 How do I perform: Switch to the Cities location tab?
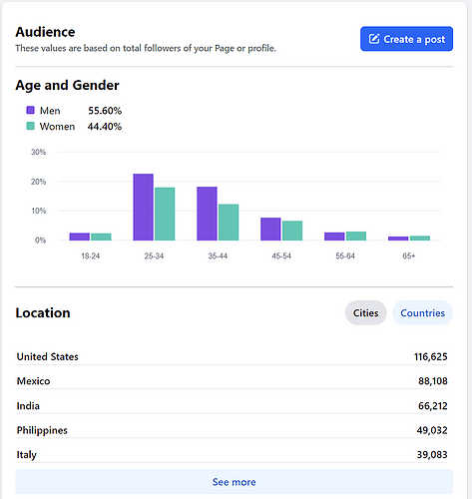pyautogui.click(x=365, y=312)
